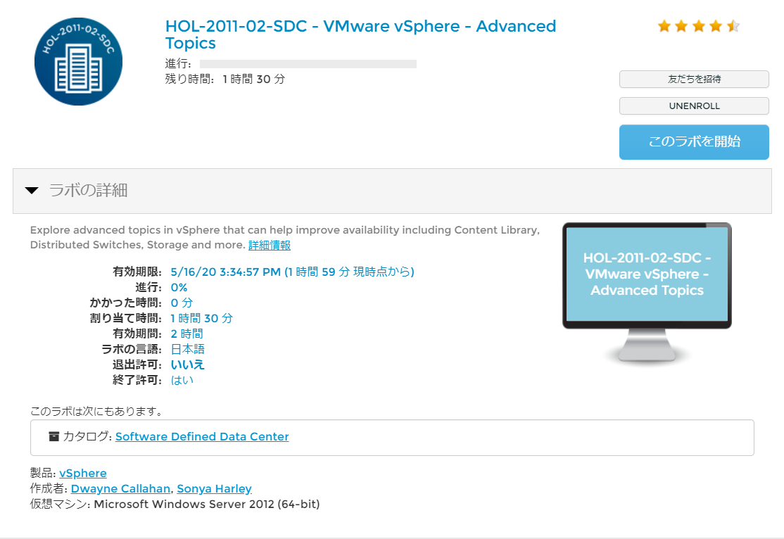The image size is (784, 539).
Task: Click the 2 時間 validity period value
Action: coord(187,334)
